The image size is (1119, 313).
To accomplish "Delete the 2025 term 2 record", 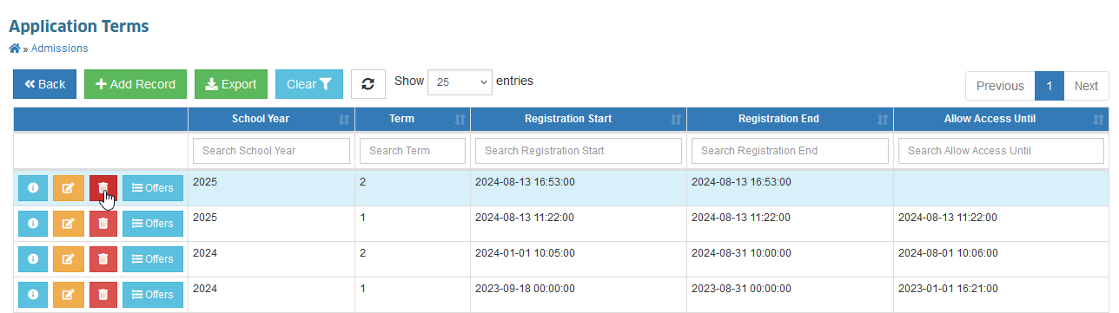I will pos(103,188).
